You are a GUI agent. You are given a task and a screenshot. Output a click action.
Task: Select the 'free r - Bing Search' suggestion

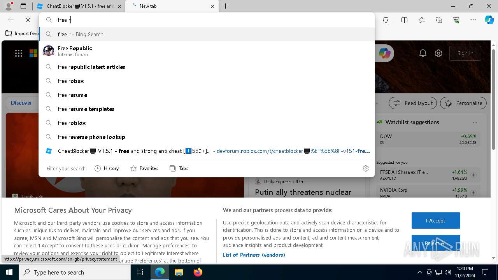(x=207, y=34)
